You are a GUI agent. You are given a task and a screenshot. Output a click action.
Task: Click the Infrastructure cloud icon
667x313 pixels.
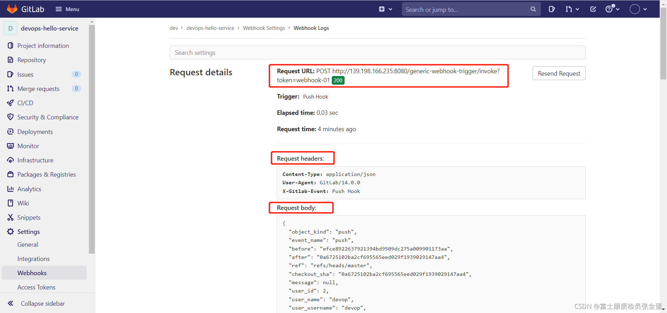[x=10, y=160]
